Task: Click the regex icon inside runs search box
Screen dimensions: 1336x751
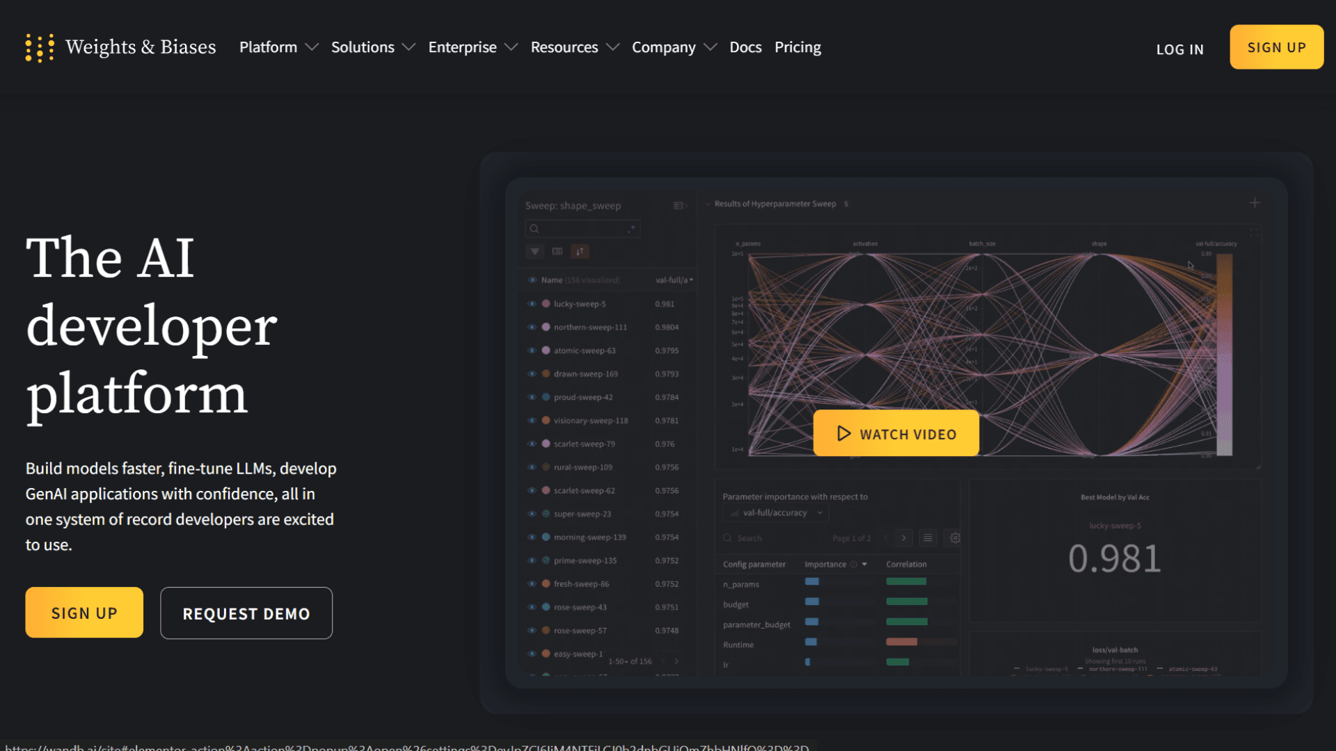Action: (x=631, y=229)
